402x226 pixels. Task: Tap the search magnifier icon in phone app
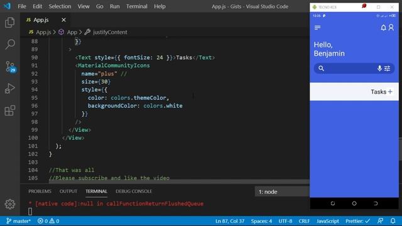point(321,68)
